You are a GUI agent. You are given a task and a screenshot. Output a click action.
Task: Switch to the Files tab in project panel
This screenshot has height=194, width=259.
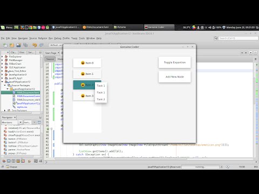click(22, 52)
